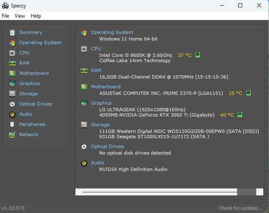Click the Windows 11 Home 64-bit text

tap(128, 39)
